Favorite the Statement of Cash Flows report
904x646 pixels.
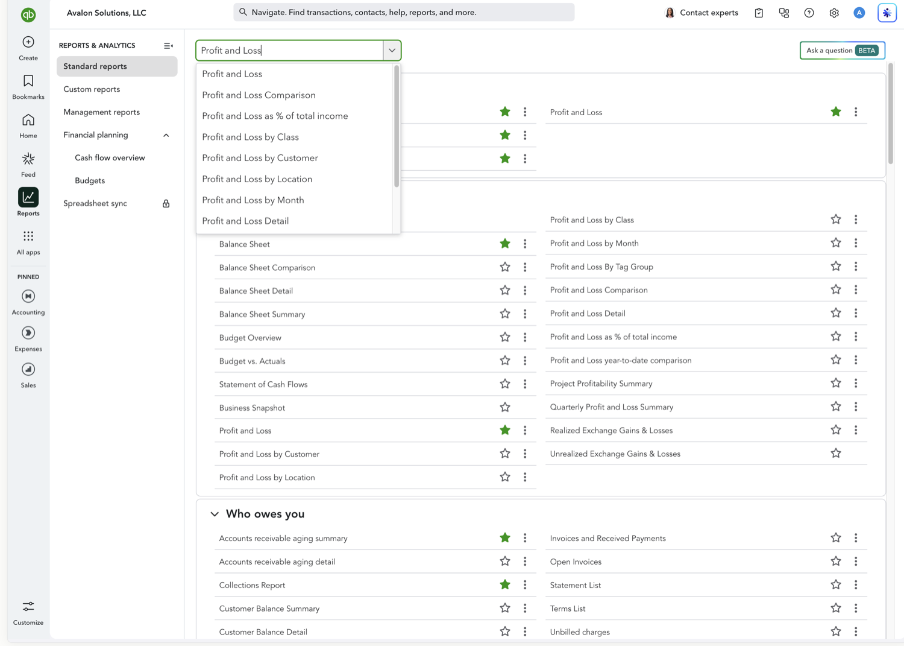505,384
